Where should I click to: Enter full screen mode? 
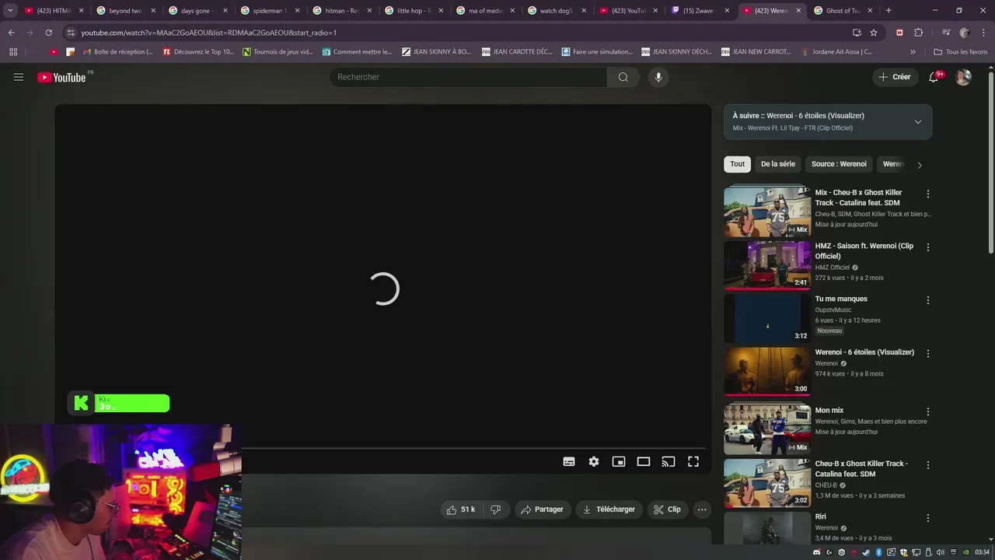point(693,461)
